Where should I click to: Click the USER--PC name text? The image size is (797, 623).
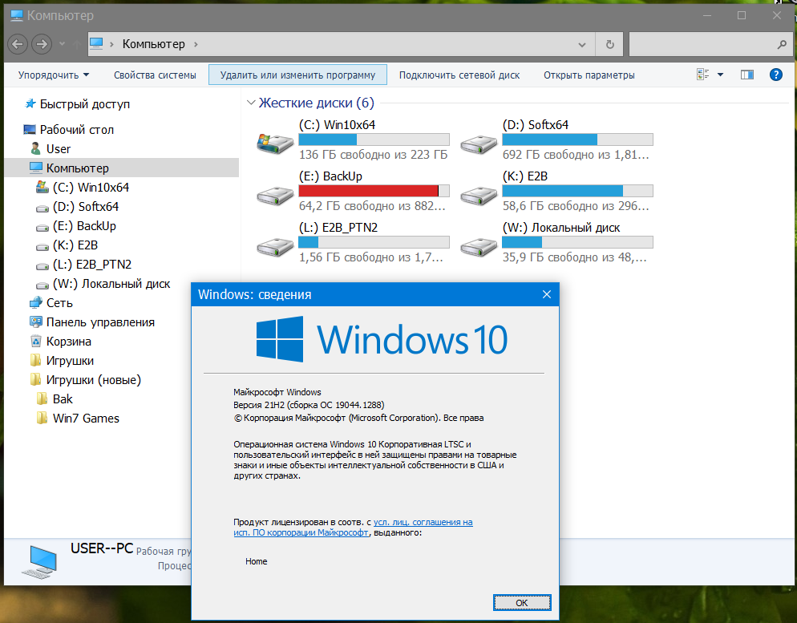pos(102,548)
